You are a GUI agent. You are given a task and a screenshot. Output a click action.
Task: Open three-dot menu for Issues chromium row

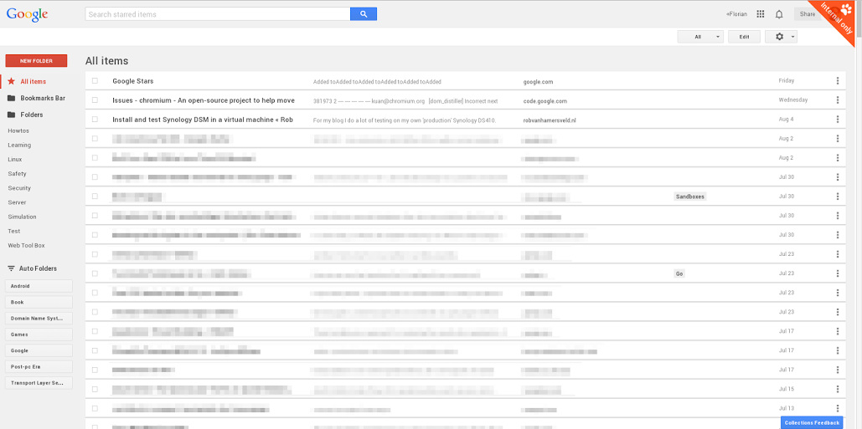pos(837,100)
